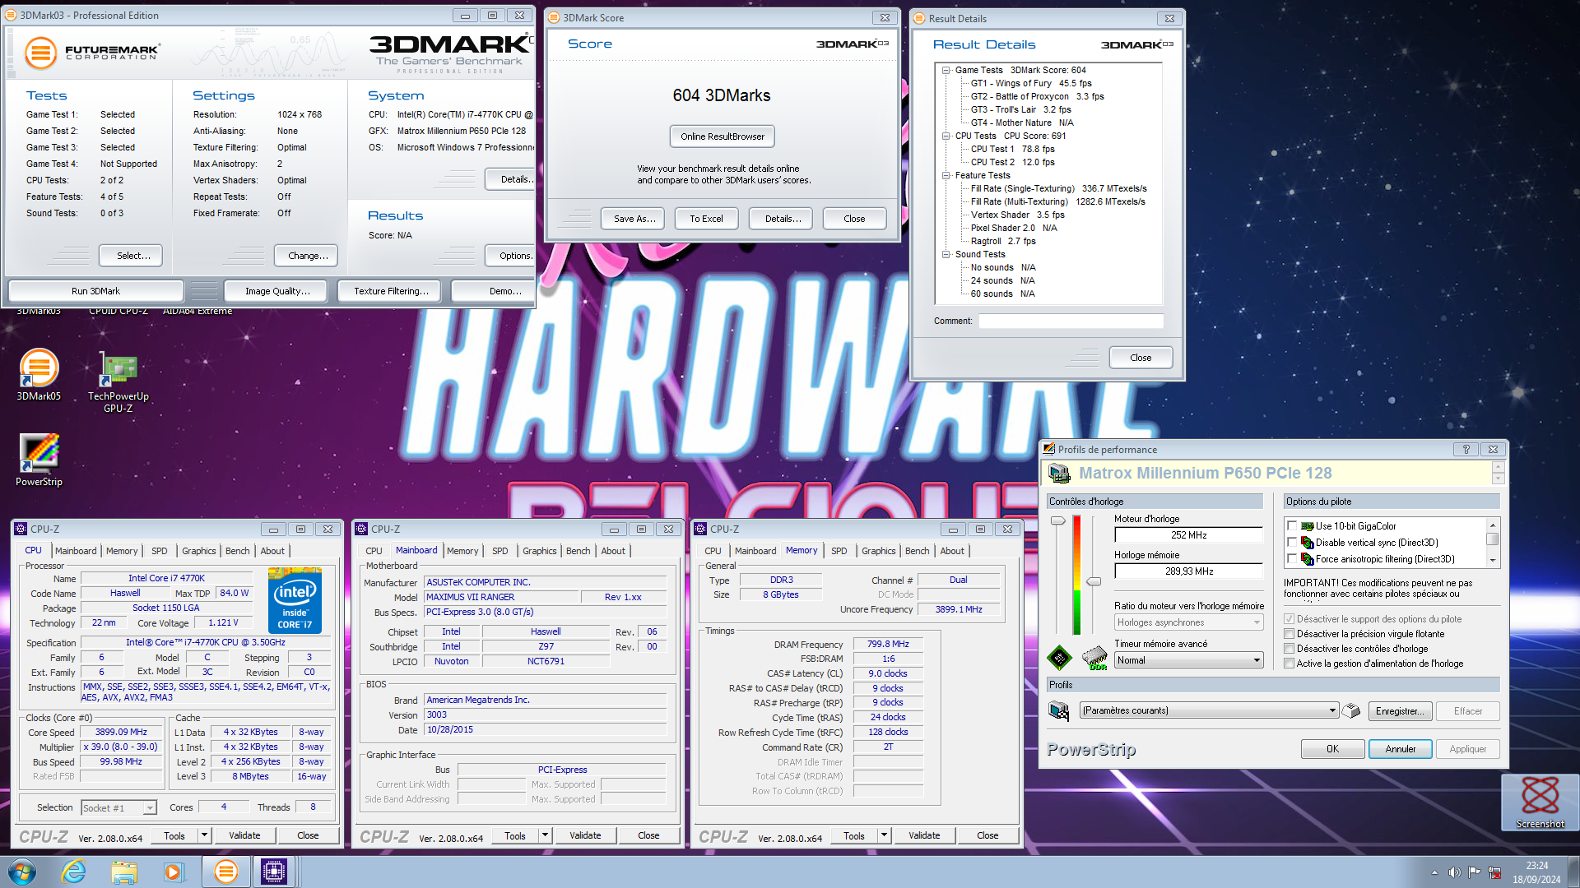Click the Image Quality... button

coord(277,291)
